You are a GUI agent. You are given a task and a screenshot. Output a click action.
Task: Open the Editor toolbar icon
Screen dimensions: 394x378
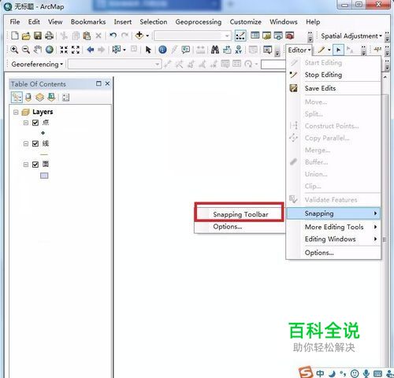pyautogui.click(x=240, y=36)
